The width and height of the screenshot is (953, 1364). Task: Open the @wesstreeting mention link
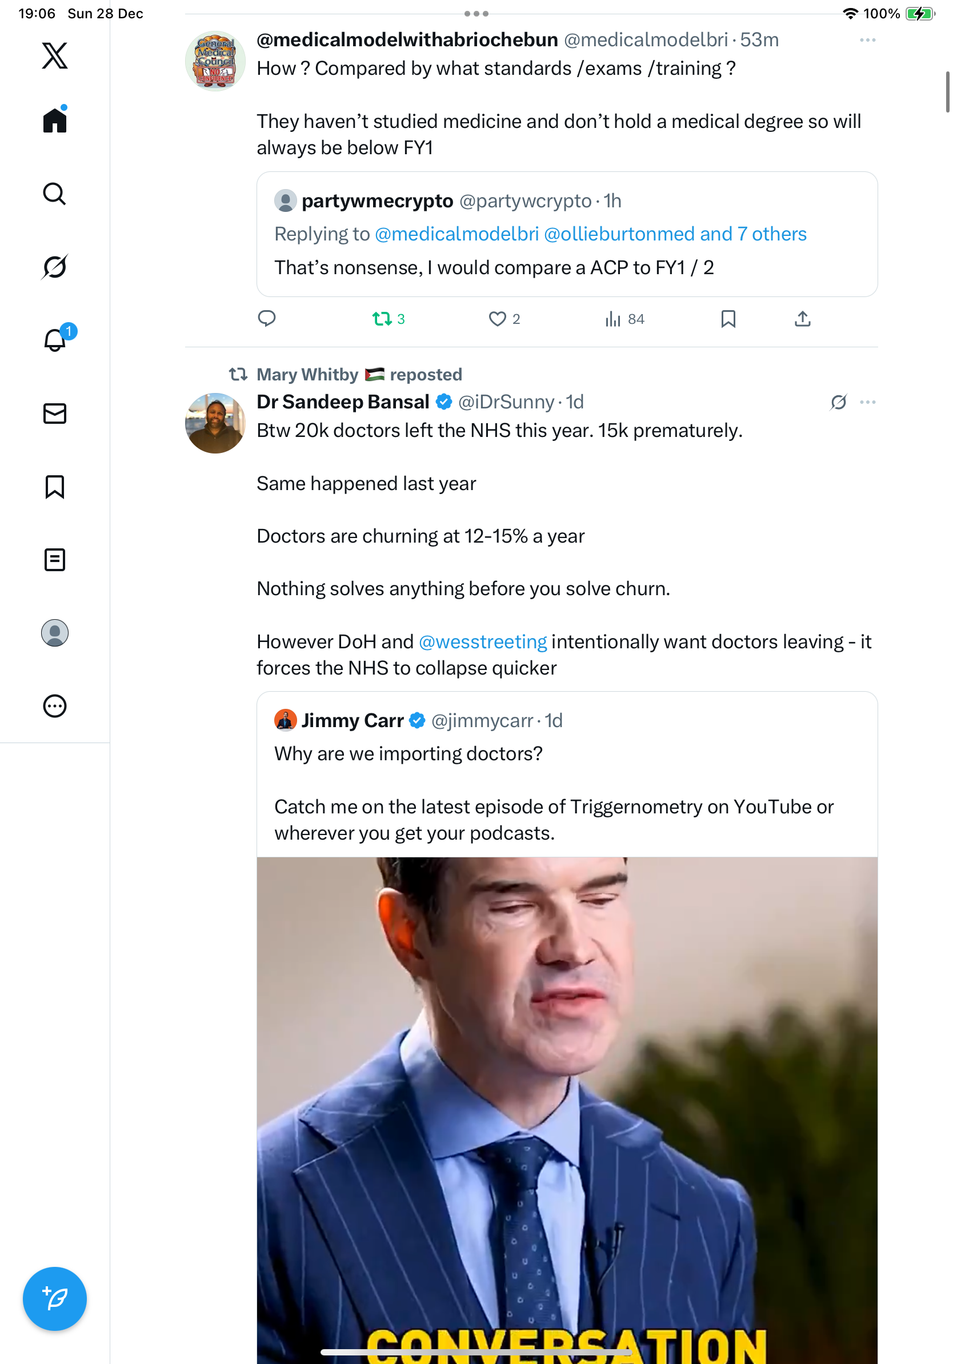(482, 641)
